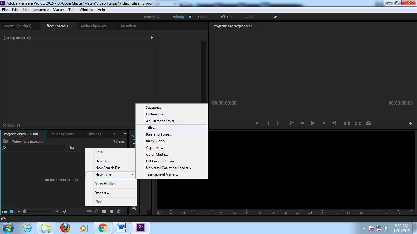The image size is (417, 234).
Task: Expand the Effect Controls timeline view arrow
Action: coord(152,37)
